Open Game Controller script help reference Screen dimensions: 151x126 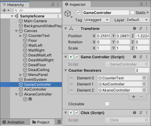[x=135, y=57]
